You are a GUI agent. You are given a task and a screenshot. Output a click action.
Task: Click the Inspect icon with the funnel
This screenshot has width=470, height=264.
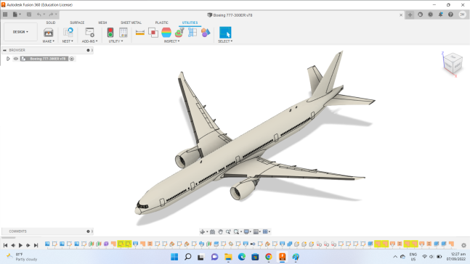[179, 33]
